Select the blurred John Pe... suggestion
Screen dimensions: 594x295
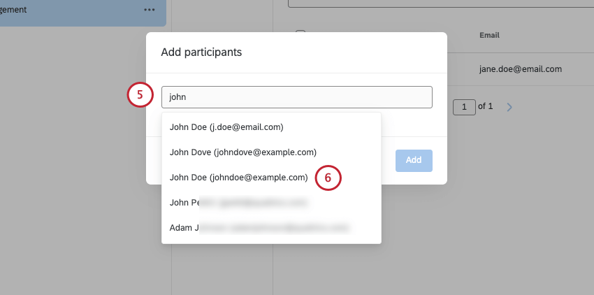[x=239, y=203]
